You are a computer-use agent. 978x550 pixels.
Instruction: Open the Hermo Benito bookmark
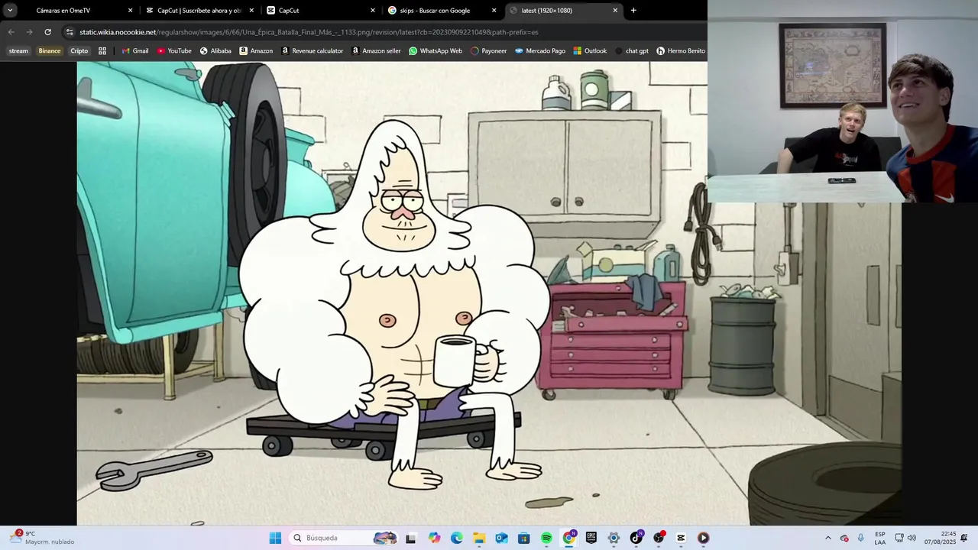coord(681,51)
